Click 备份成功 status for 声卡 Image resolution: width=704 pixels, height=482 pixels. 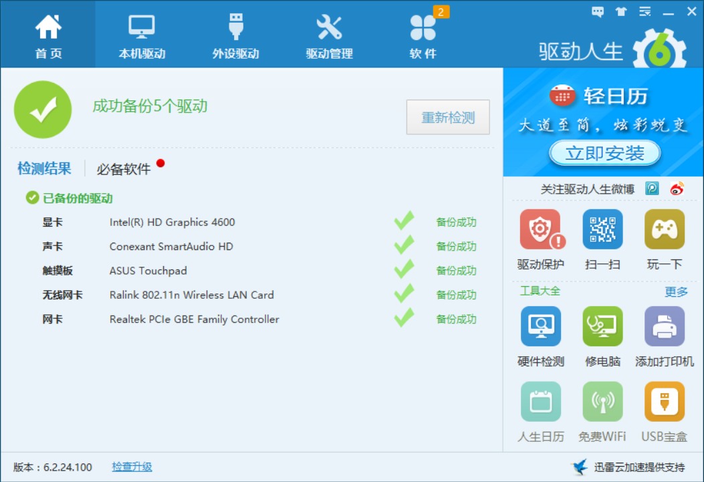tap(456, 247)
